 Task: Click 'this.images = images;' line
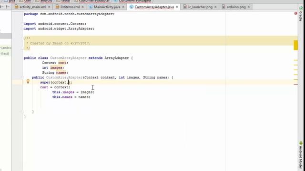pos(73,92)
